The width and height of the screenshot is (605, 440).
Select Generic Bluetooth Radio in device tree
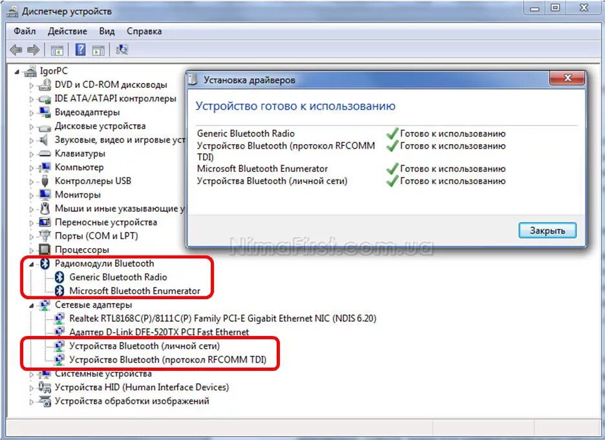coord(118,277)
